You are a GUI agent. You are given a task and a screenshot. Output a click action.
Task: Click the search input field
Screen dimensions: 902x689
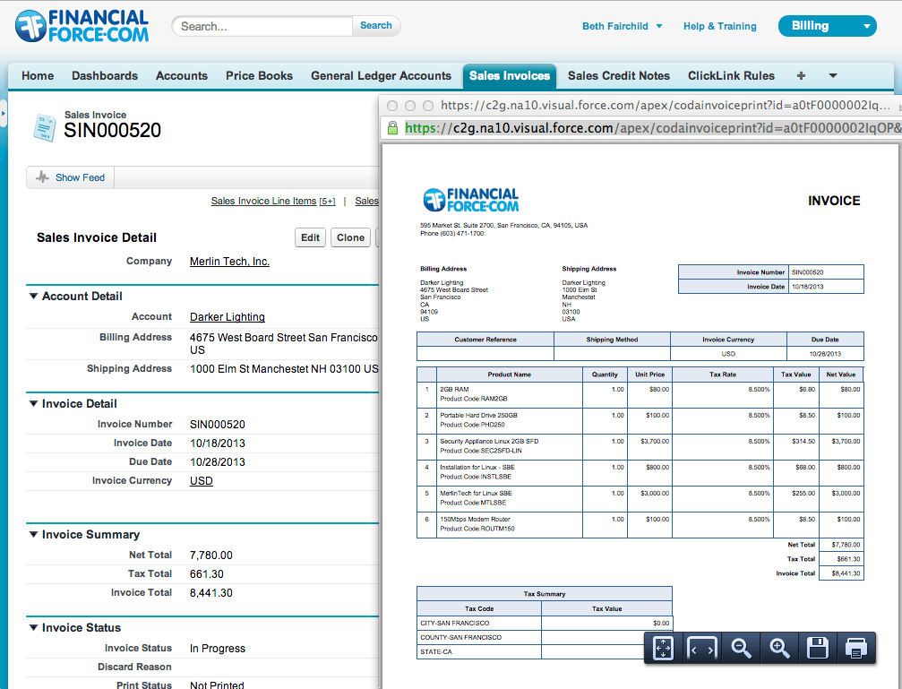262,26
